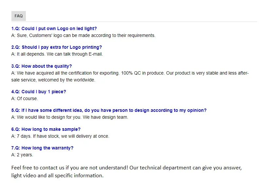
Task: Select 'How about the quality?' question
Action: [41, 66]
